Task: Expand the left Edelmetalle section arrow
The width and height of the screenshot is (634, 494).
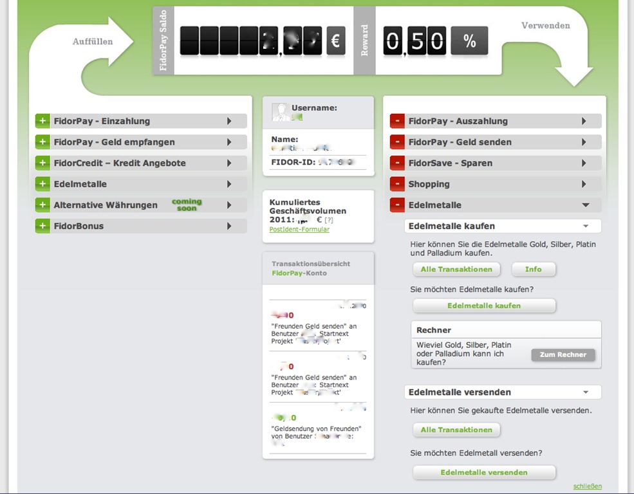Action: [229, 184]
